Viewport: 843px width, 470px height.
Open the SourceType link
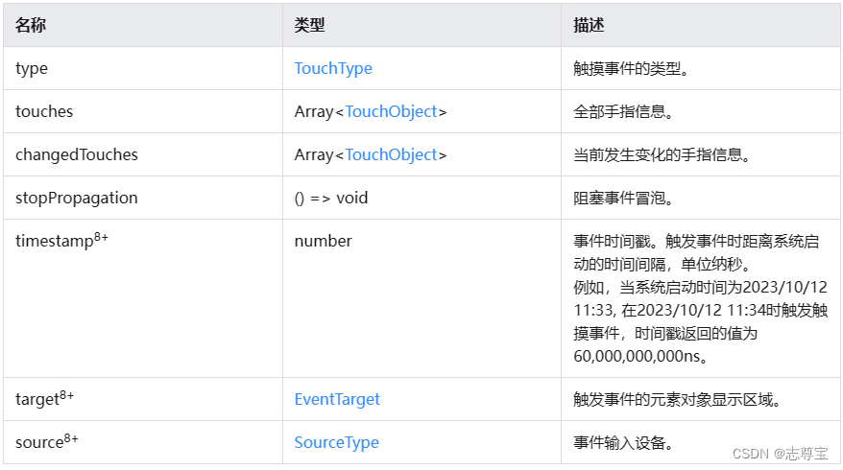337,442
